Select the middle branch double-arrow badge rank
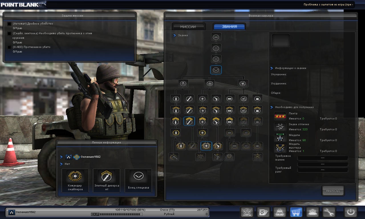The width and height of the screenshot is (365, 219). (x=210, y=84)
